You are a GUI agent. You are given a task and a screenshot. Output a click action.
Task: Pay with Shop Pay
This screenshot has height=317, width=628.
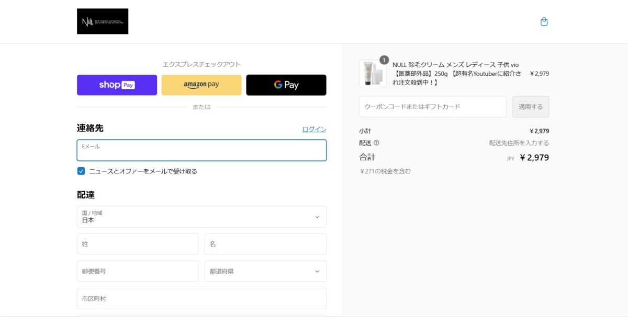(117, 85)
